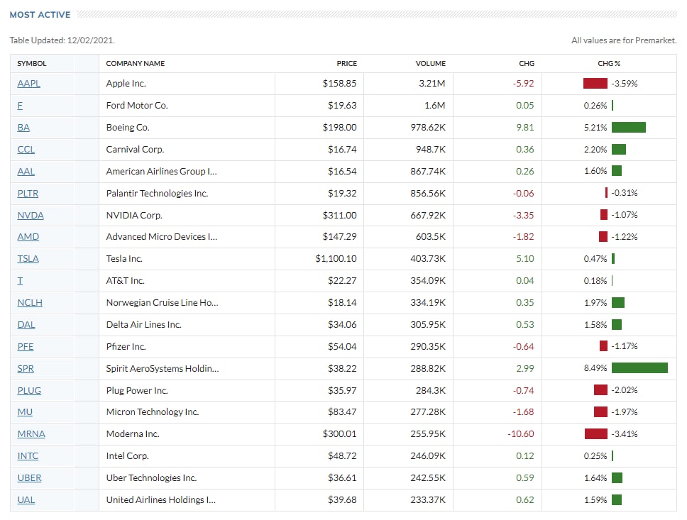
Task: Select the 'Pfizer Inc.' company name
Action: click(126, 346)
